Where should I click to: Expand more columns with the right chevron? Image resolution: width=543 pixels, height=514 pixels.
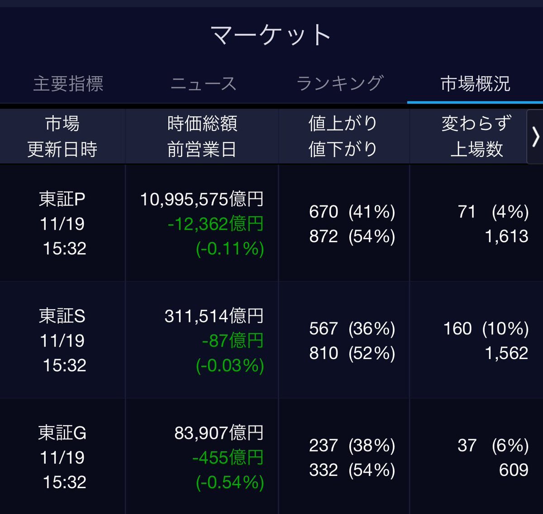coord(535,136)
